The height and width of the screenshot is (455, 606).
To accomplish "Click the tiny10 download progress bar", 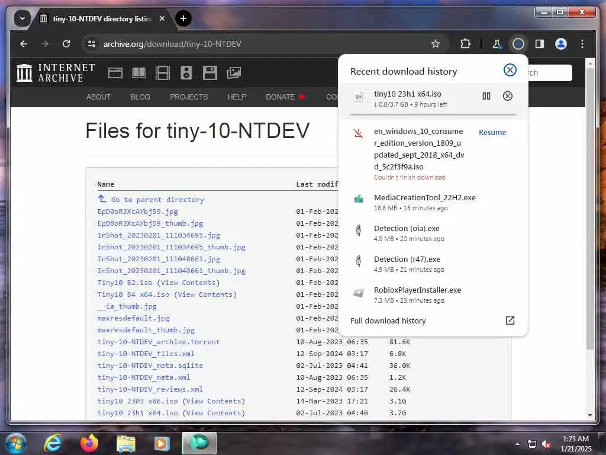I will click(x=433, y=114).
